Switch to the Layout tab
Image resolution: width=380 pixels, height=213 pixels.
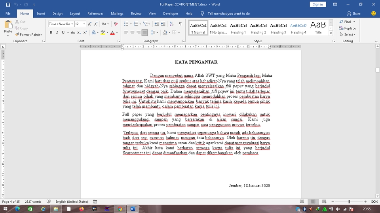tap(75, 13)
